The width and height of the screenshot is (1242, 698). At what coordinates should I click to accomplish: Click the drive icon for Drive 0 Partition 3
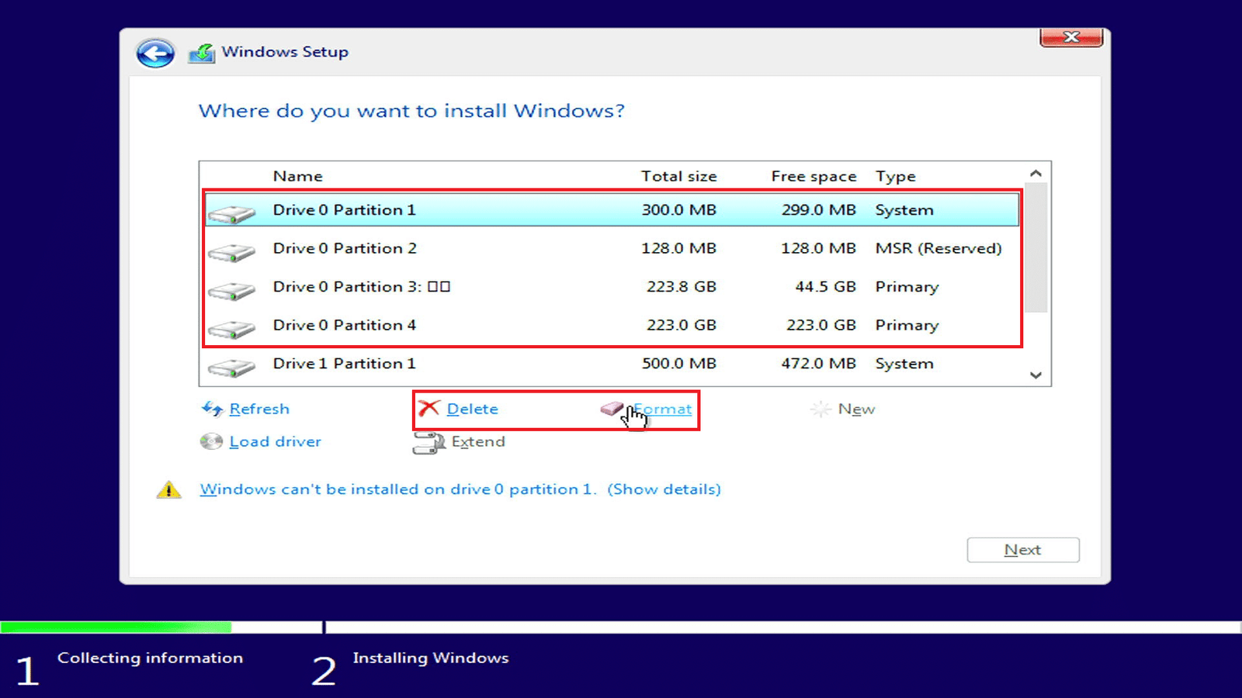pyautogui.click(x=231, y=291)
